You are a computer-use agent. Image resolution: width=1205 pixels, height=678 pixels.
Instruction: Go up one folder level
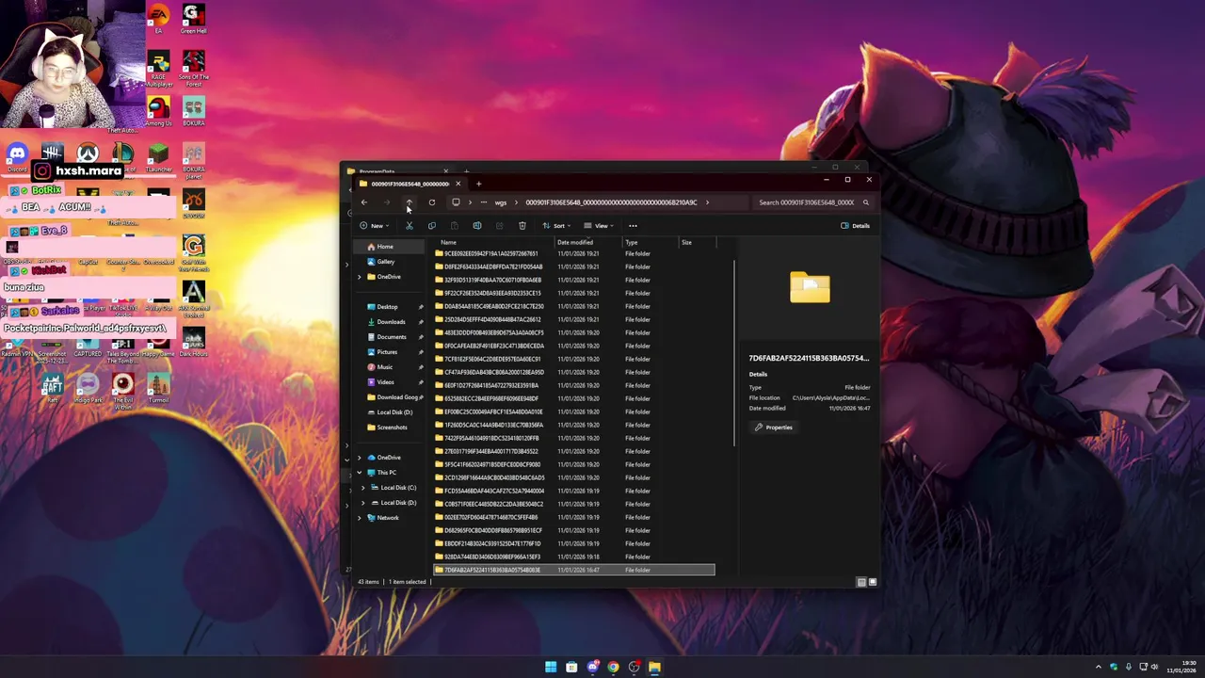(x=409, y=202)
